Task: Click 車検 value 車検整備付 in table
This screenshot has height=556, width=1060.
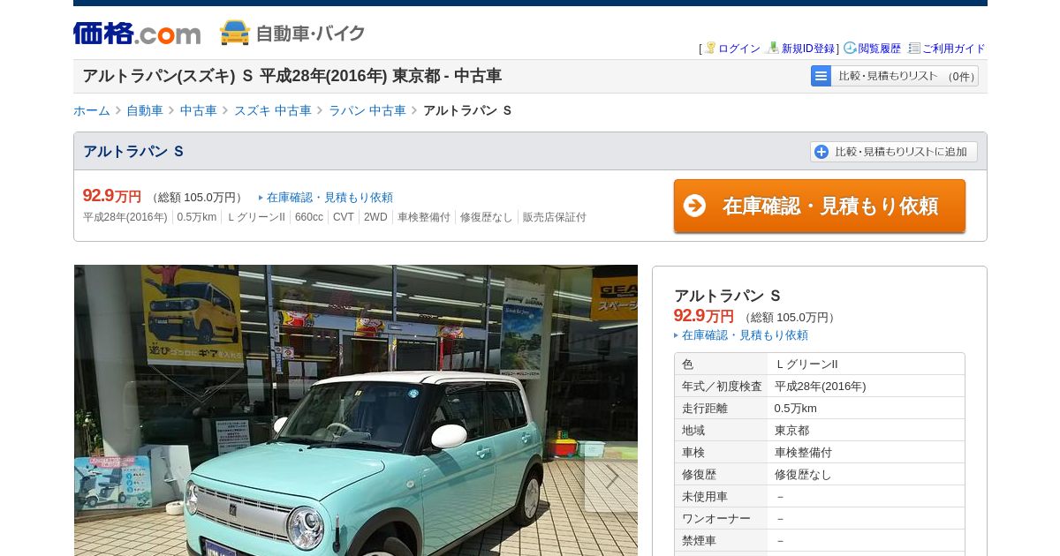Action: [x=803, y=452]
